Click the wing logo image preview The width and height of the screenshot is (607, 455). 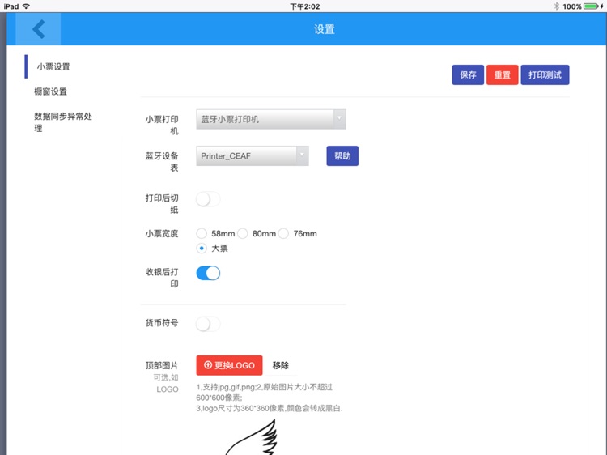(x=252, y=437)
